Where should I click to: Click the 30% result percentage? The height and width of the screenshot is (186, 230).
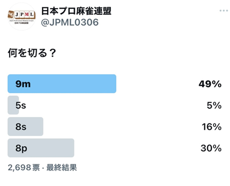(211, 148)
